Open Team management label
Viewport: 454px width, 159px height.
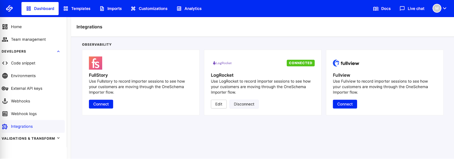tap(28, 39)
